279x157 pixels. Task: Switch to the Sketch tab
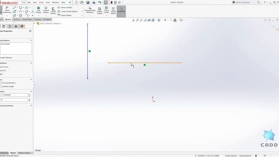8,19
